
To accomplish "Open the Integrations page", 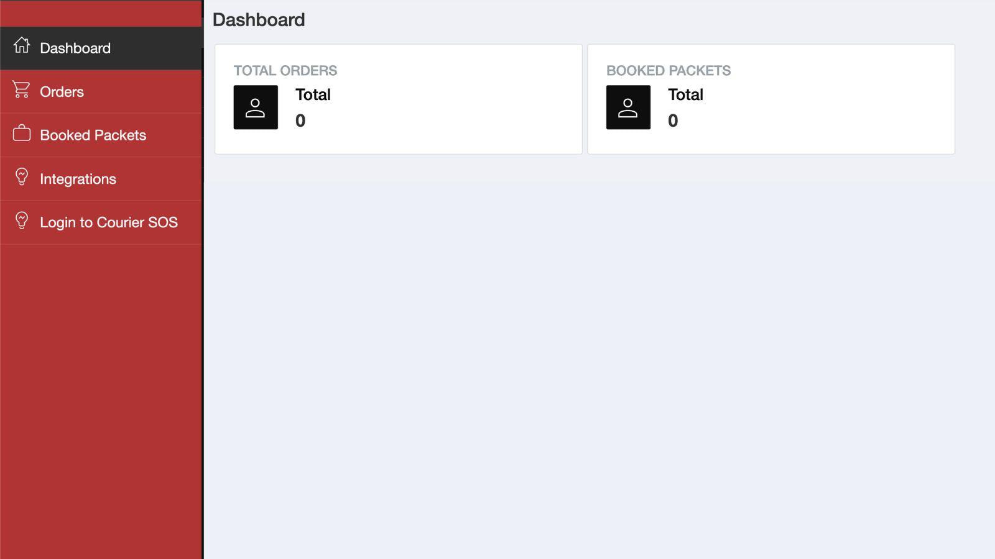I will (78, 178).
